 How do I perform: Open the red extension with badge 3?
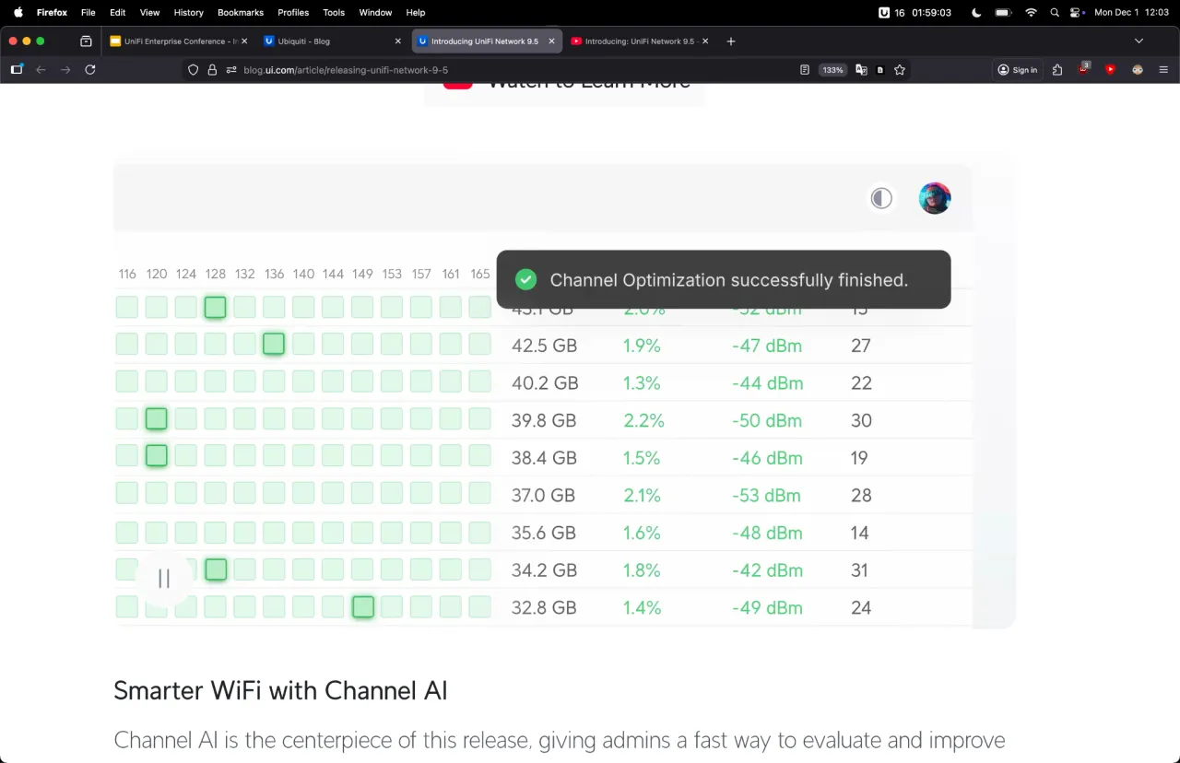[1084, 69]
